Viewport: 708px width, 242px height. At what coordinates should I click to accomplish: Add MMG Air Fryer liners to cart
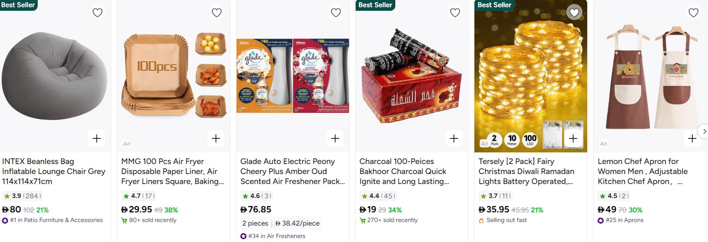(x=216, y=138)
